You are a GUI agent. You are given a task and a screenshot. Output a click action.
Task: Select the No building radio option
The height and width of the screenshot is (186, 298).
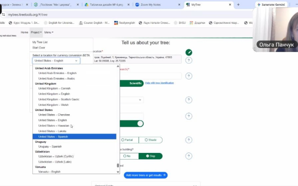click(127, 156)
